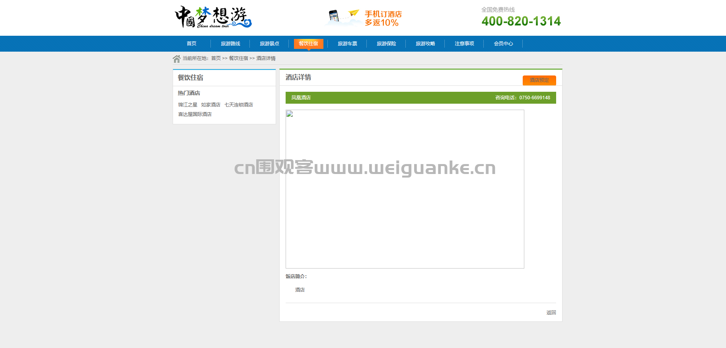Click the China dream tour logo
The image size is (726, 348).
213,17
